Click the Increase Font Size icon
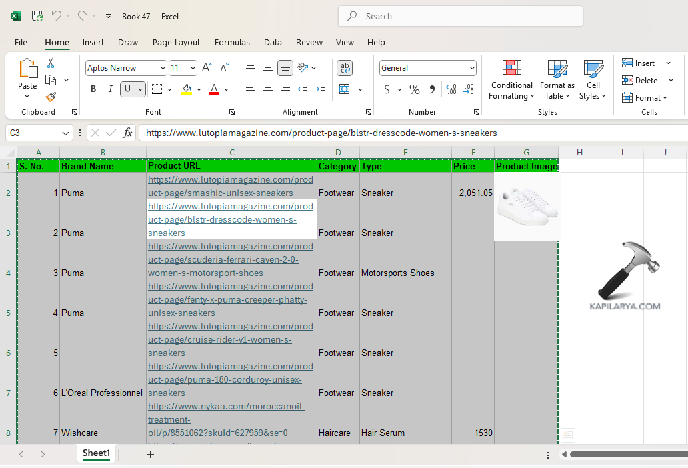The width and height of the screenshot is (688, 468). click(207, 68)
